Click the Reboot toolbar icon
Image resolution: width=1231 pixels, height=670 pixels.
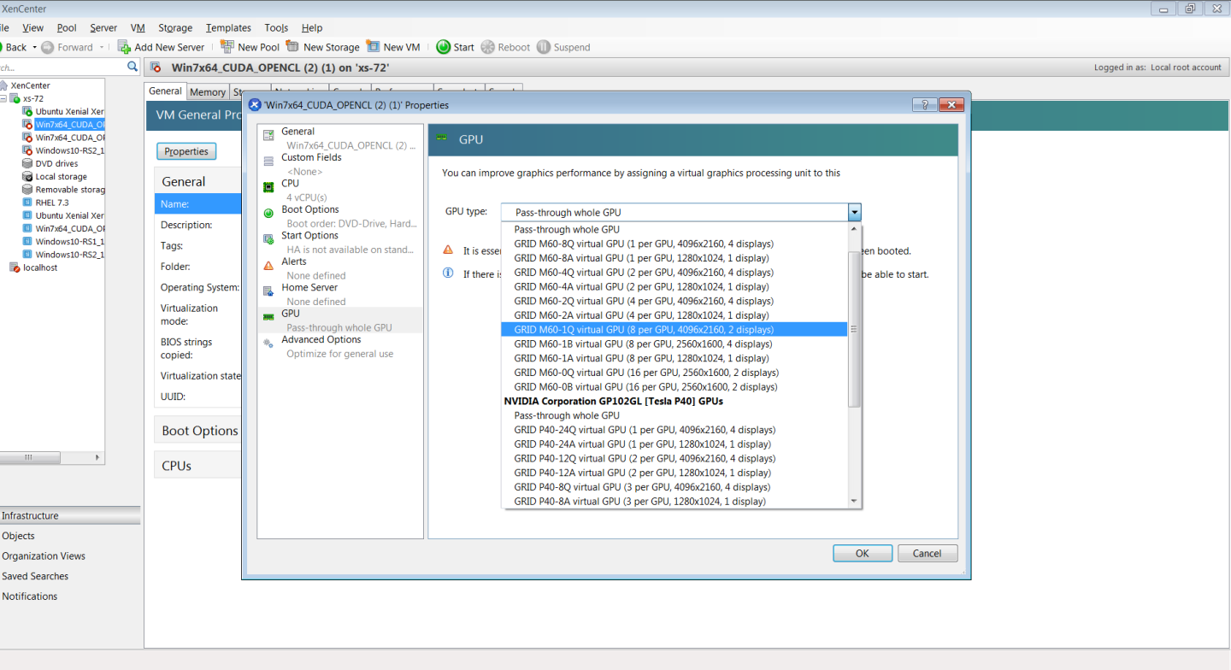click(x=488, y=47)
